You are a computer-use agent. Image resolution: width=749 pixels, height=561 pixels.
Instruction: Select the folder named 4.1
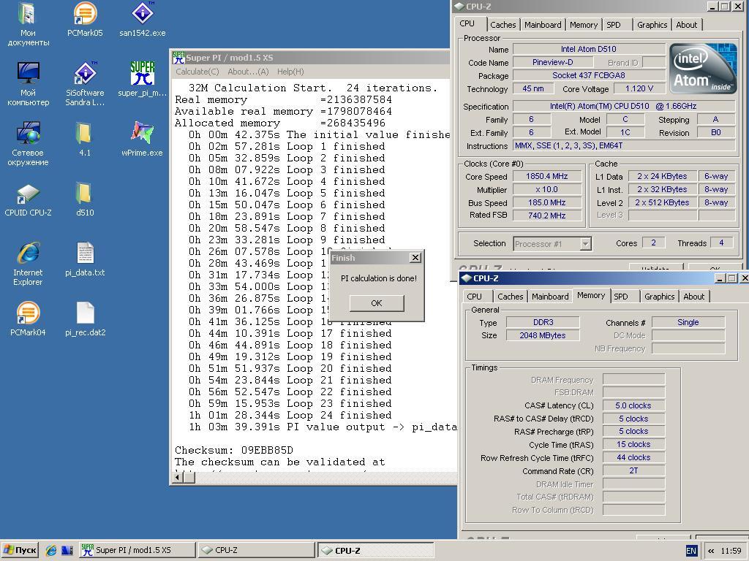click(x=85, y=140)
